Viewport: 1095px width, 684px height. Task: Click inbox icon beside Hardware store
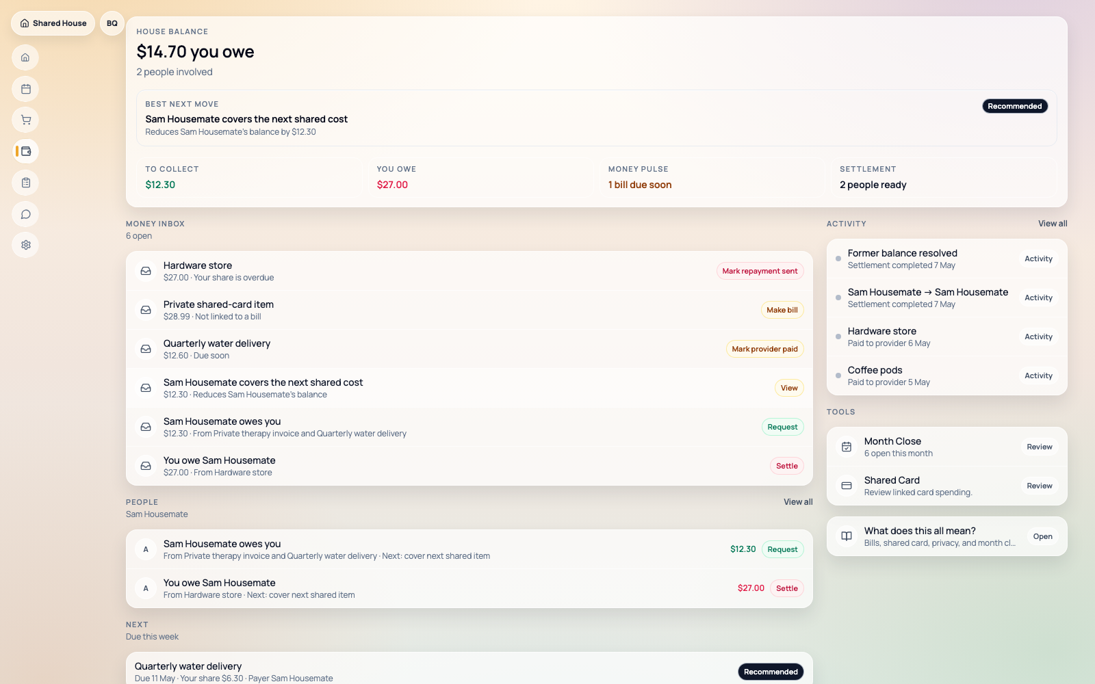146,271
